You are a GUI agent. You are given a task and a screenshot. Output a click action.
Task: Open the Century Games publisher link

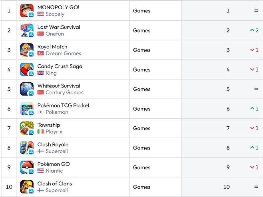tap(64, 93)
